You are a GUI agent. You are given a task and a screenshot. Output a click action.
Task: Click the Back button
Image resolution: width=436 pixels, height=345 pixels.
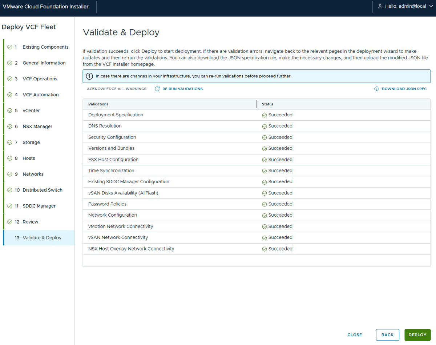pos(387,335)
